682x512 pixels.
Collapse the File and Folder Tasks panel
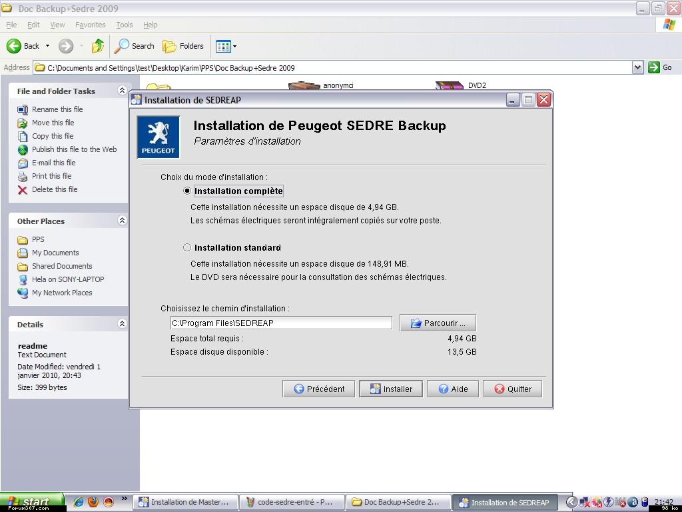[122, 91]
